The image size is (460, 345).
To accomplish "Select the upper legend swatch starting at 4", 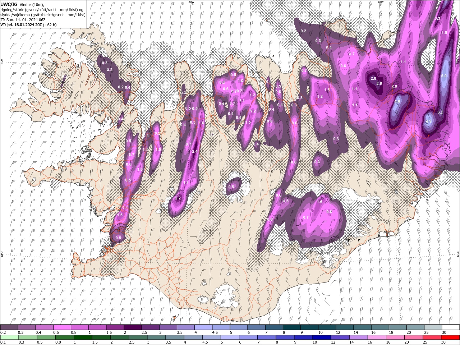I will [203, 327].
